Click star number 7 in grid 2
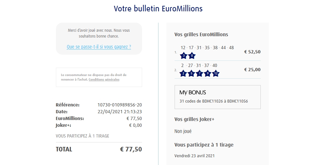This screenshot has width=317, height=165. [x=199, y=73]
